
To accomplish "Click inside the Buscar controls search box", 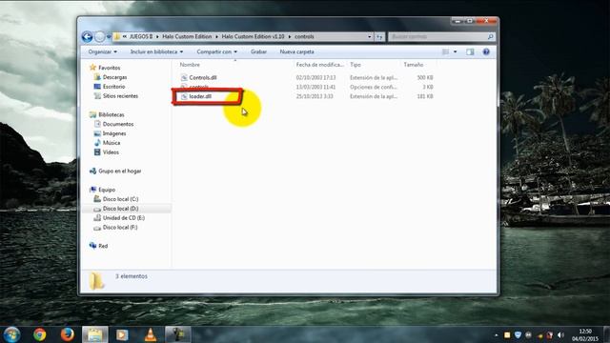I will pos(437,36).
